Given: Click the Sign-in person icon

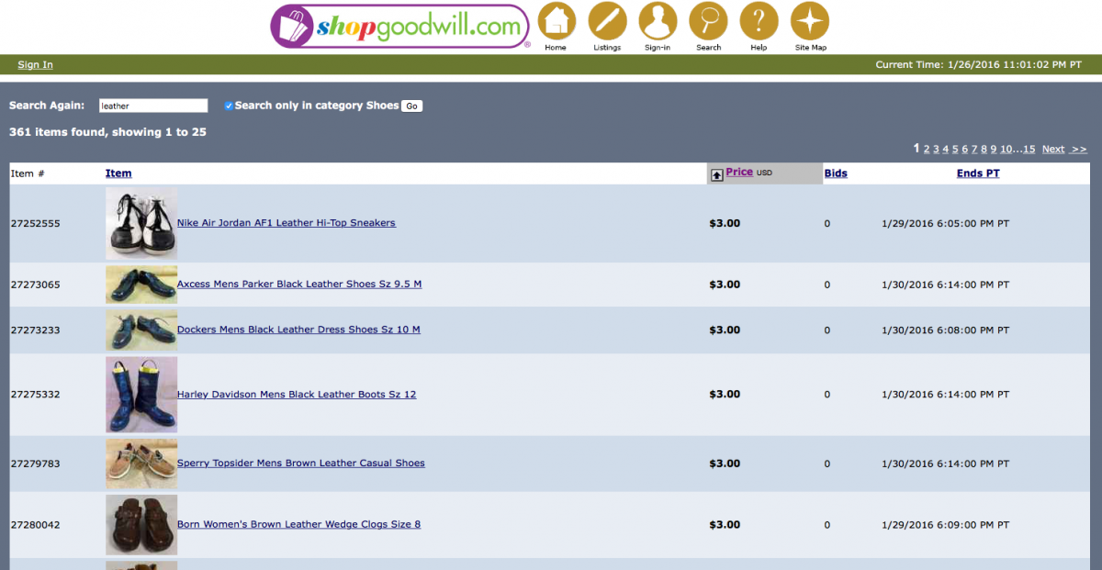Looking at the screenshot, I should pyautogui.click(x=658, y=20).
